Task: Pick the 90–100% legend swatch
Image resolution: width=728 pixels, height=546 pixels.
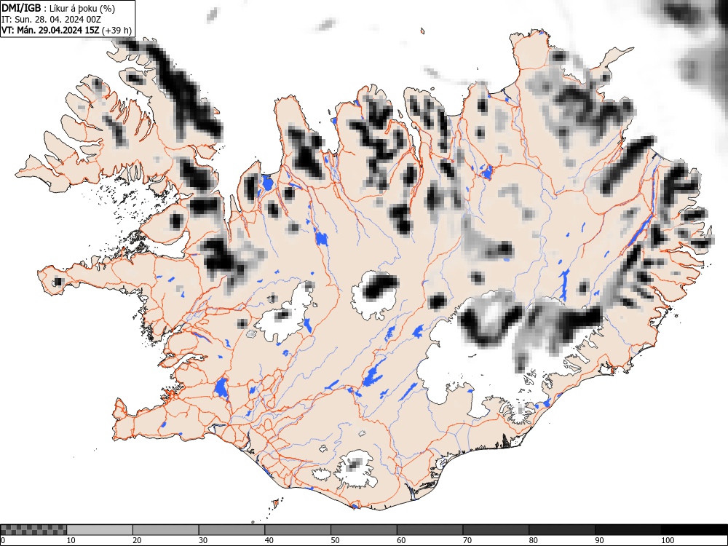Action: (x=628, y=530)
